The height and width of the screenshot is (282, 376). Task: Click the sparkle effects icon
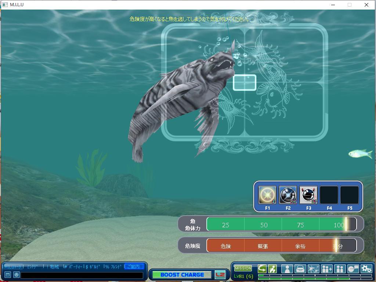pos(313,269)
